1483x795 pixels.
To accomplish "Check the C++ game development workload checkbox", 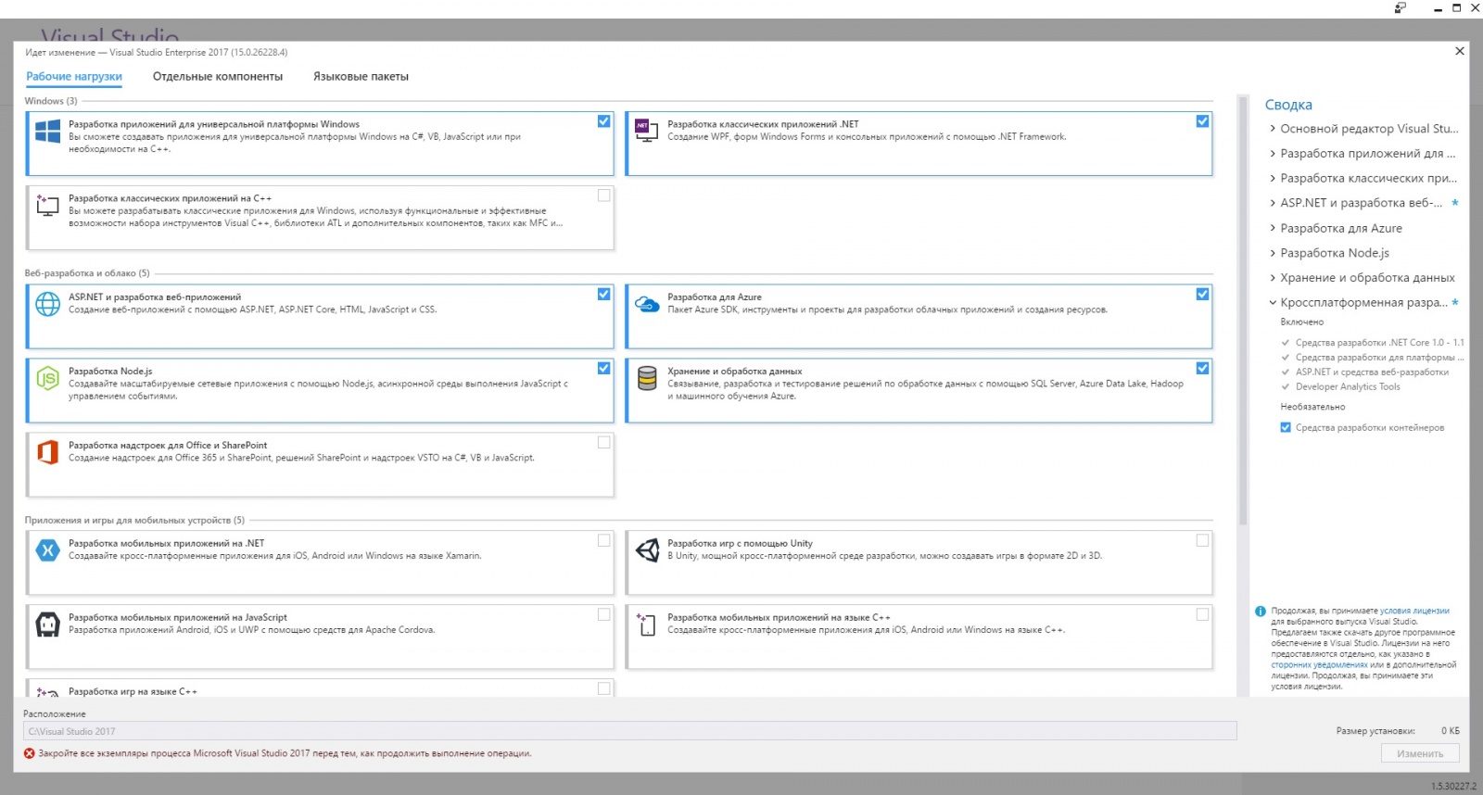I will click(604, 688).
